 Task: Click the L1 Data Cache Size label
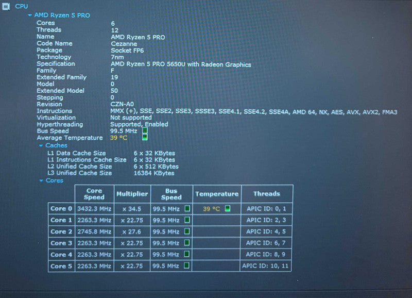click(76, 153)
